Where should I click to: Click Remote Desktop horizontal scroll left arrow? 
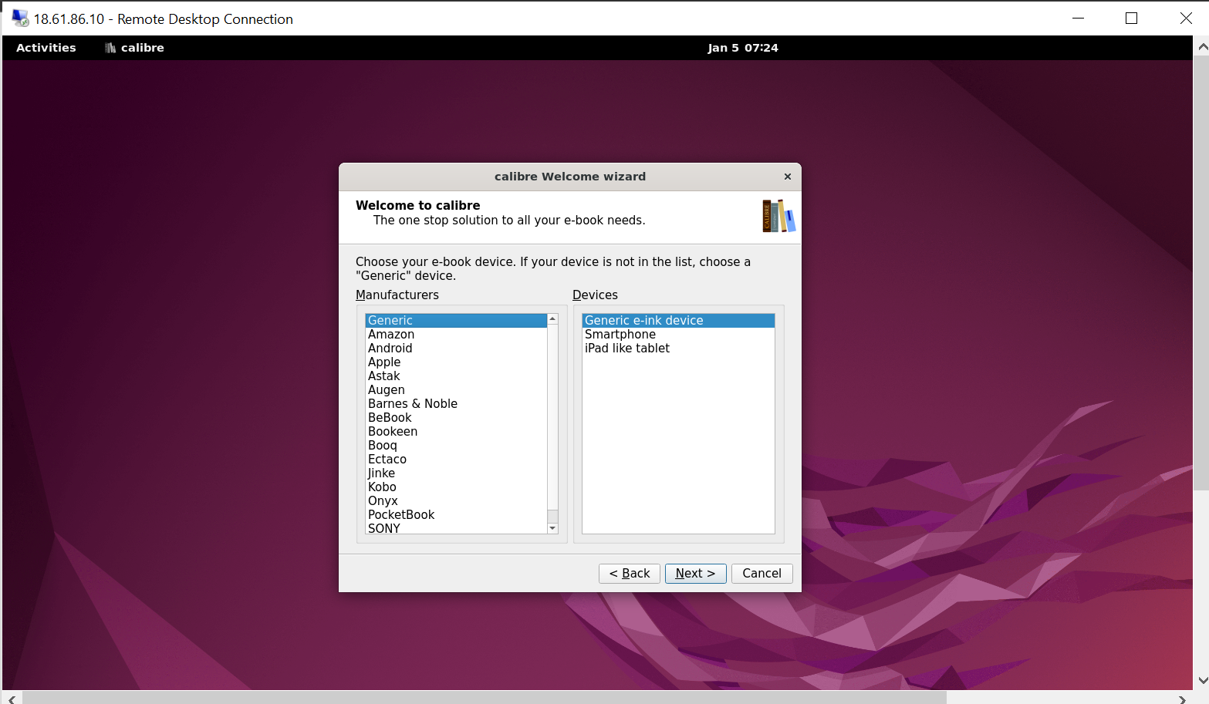tap(12, 699)
